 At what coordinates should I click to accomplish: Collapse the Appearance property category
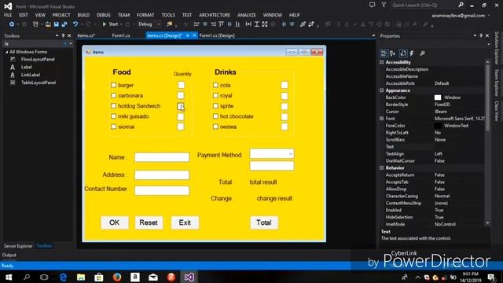tap(382, 90)
